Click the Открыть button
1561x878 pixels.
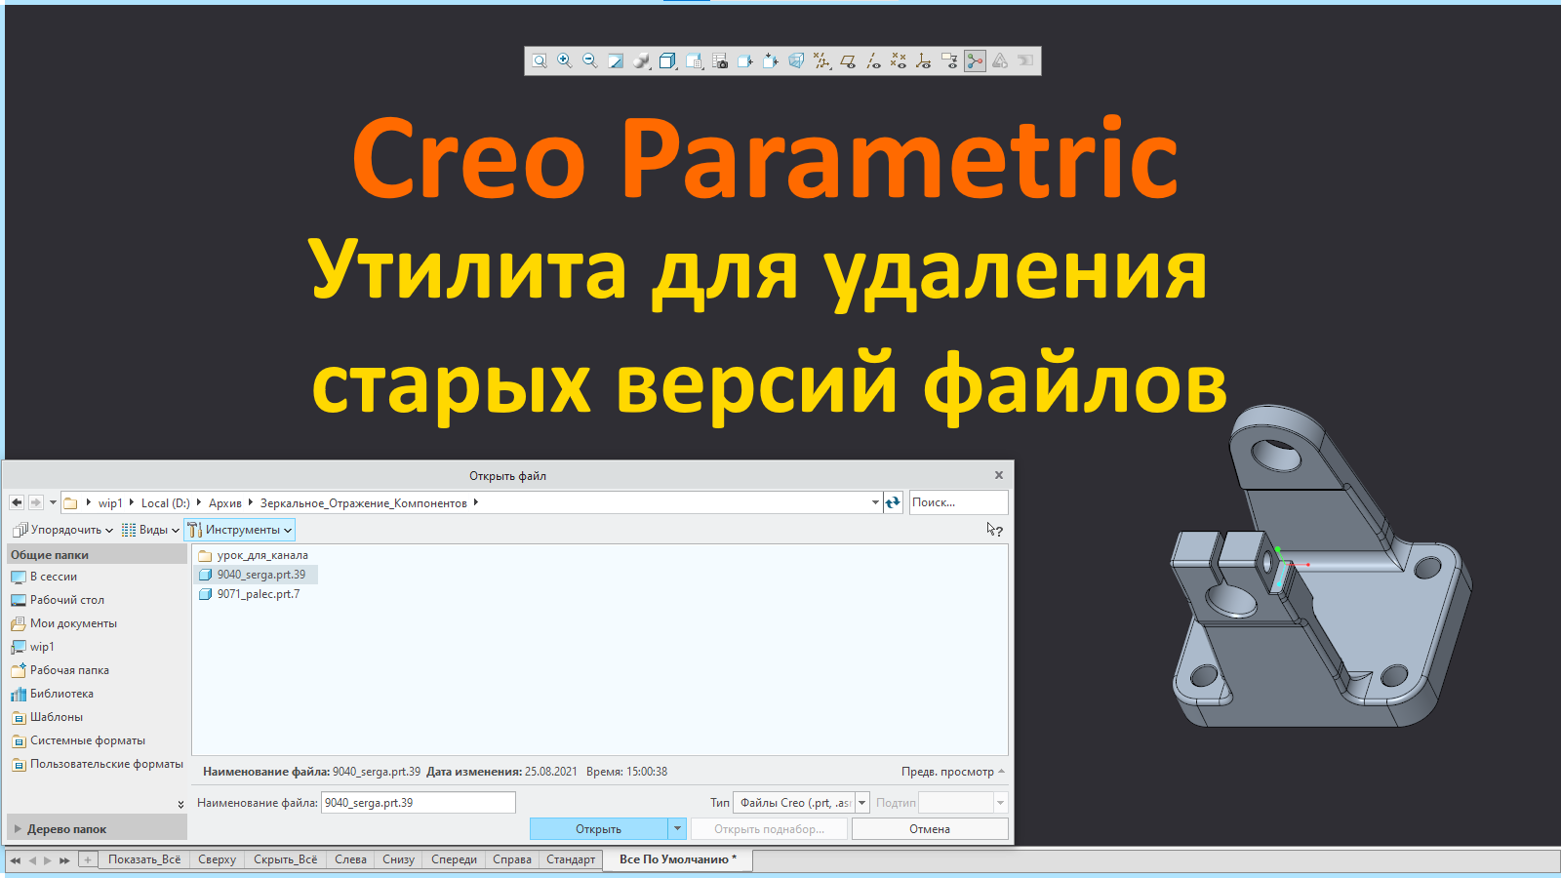[x=600, y=828]
